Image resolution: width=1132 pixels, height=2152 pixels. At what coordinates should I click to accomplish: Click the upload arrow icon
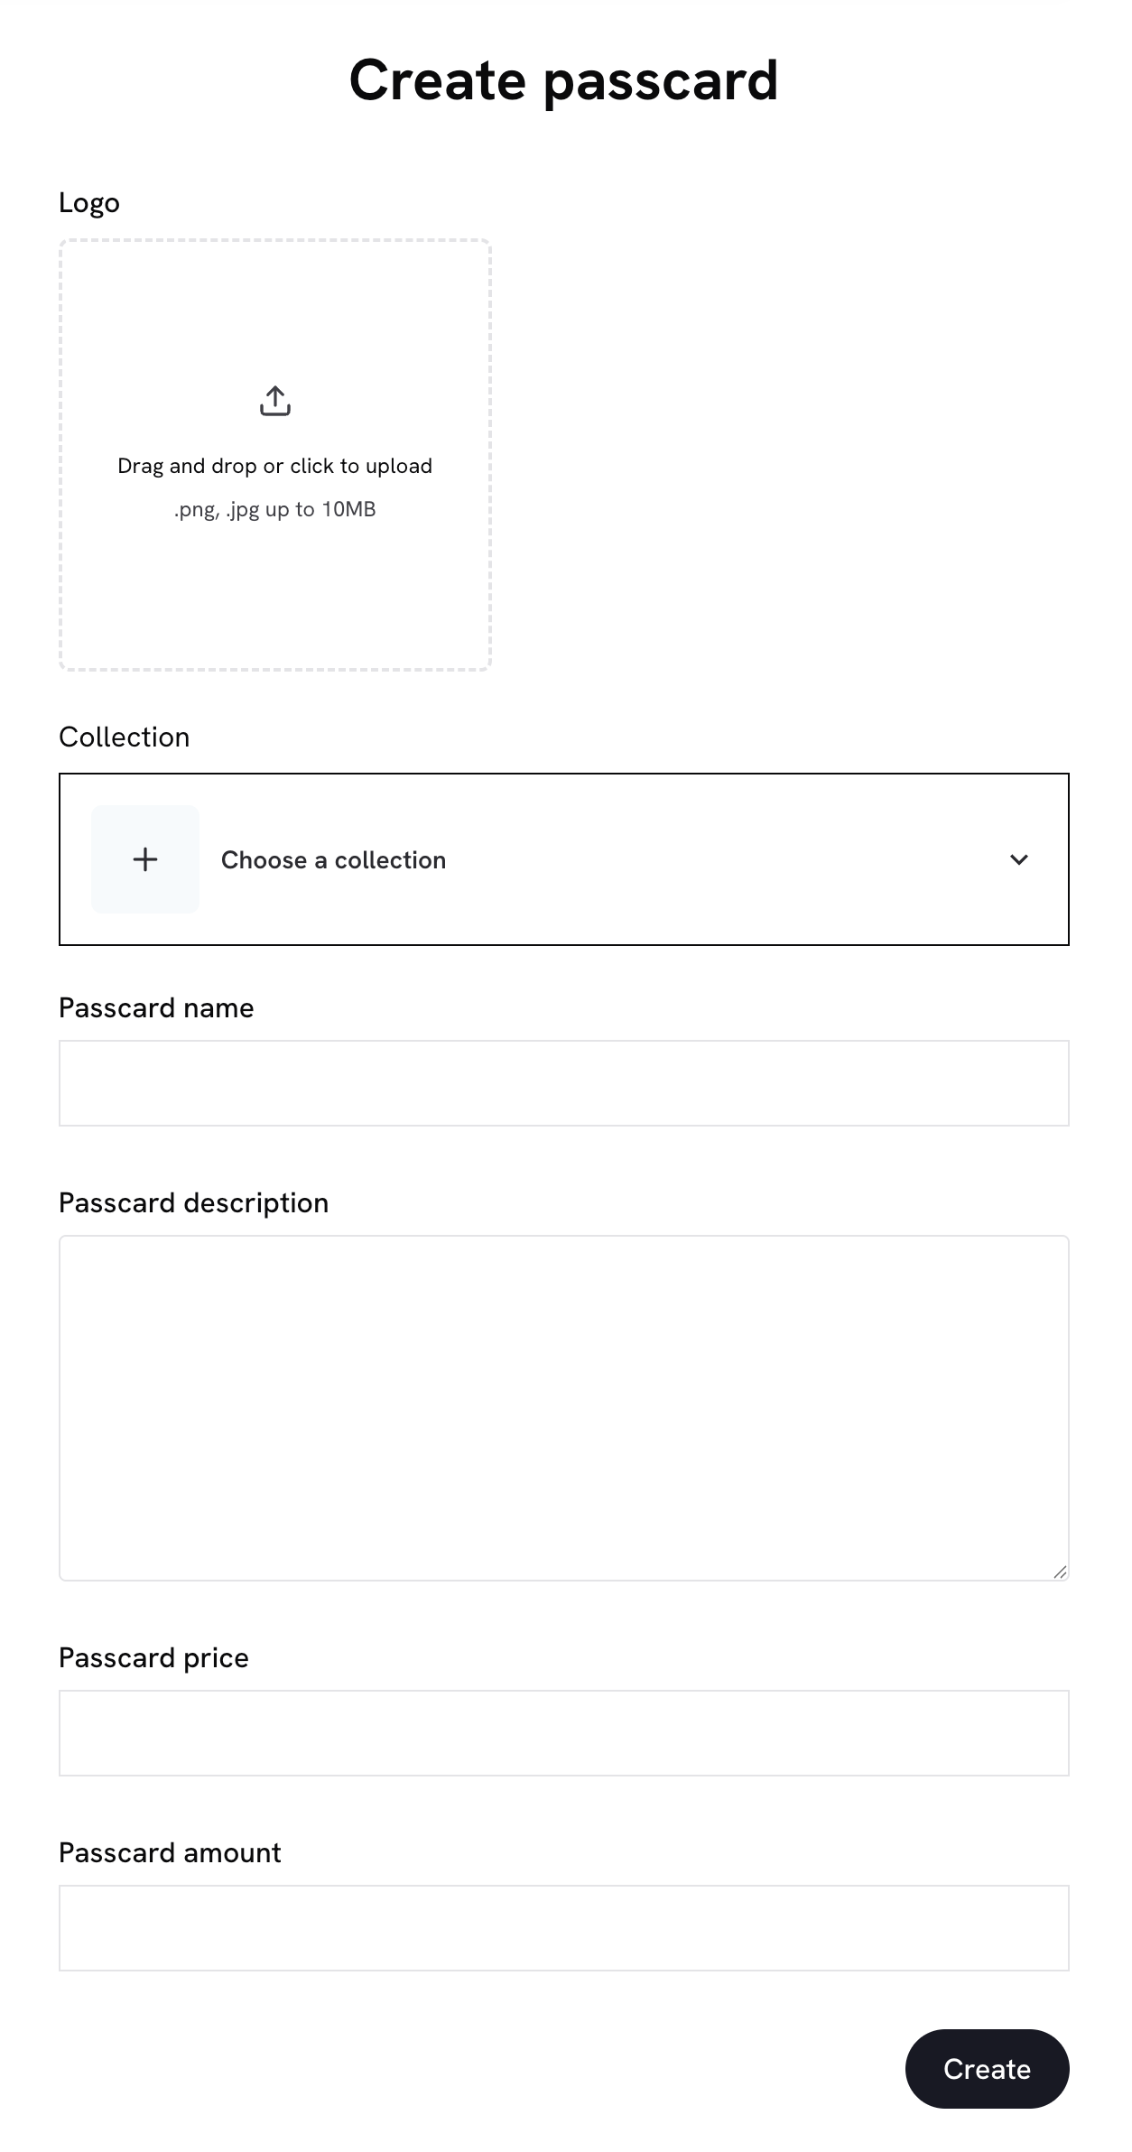click(275, 401)
